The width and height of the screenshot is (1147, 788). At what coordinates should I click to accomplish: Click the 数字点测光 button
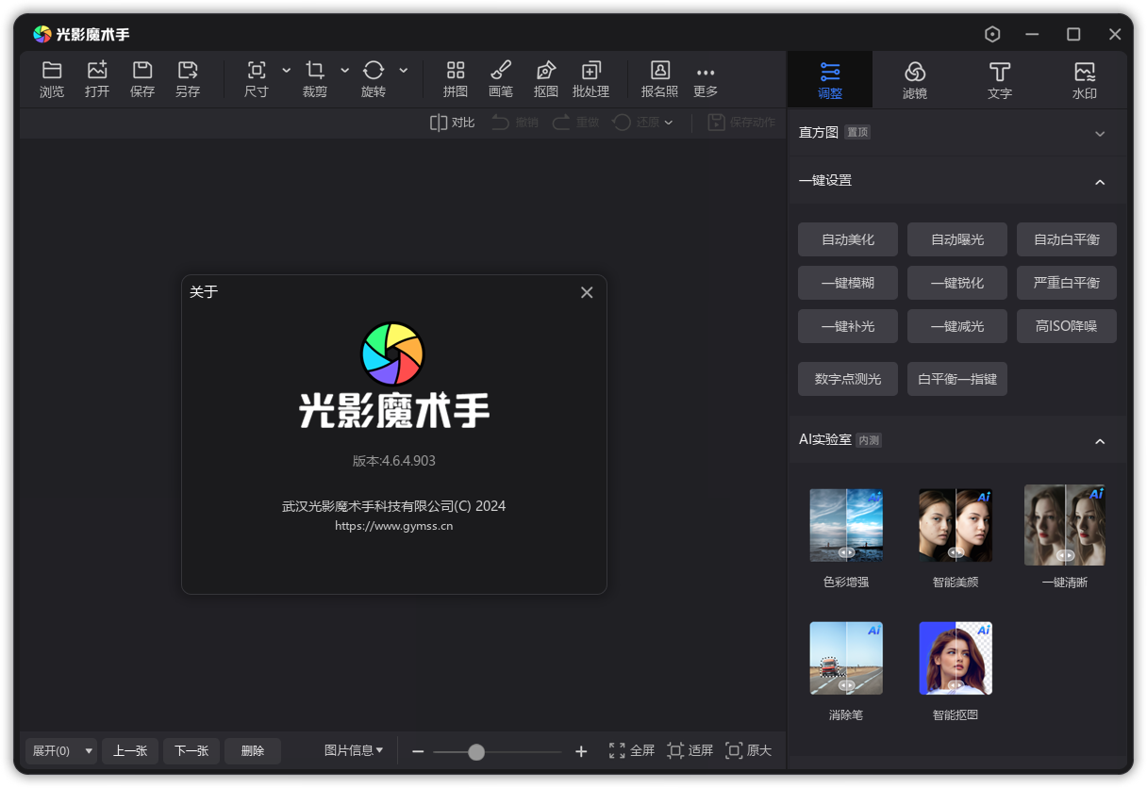click(x=848, y=379)
